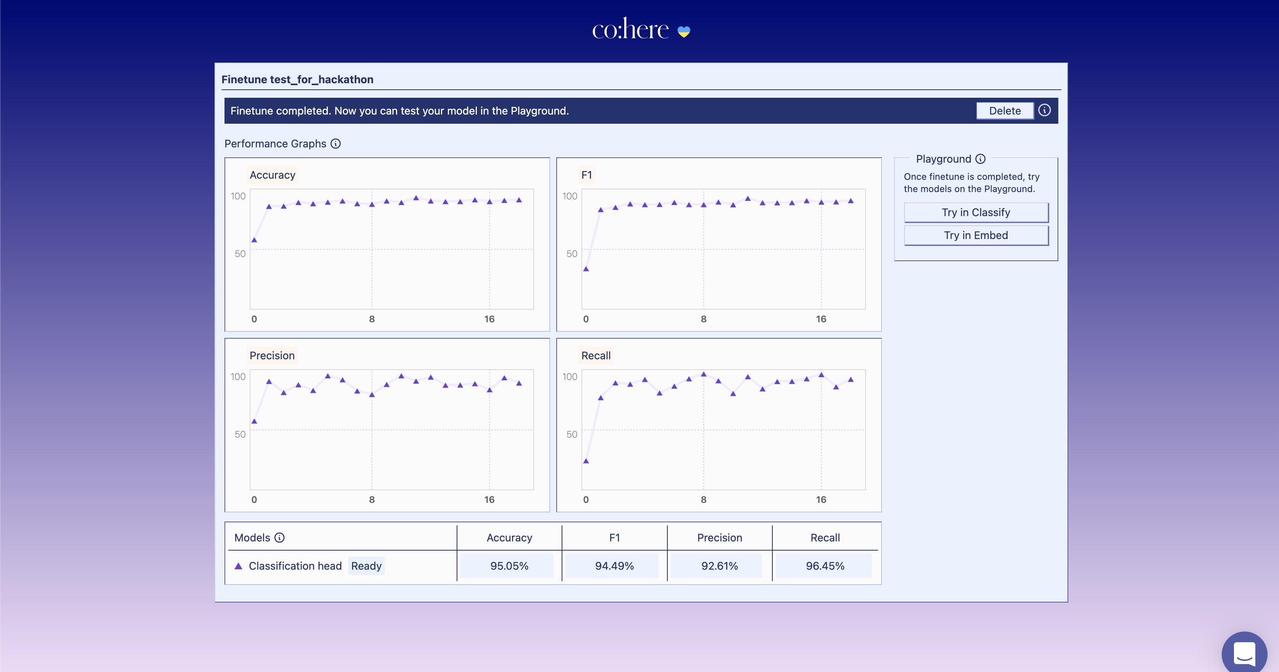The height and width of the screenshot is (672, 1279).
Task: Open Try in Classify button
Action: click(975, 213)
